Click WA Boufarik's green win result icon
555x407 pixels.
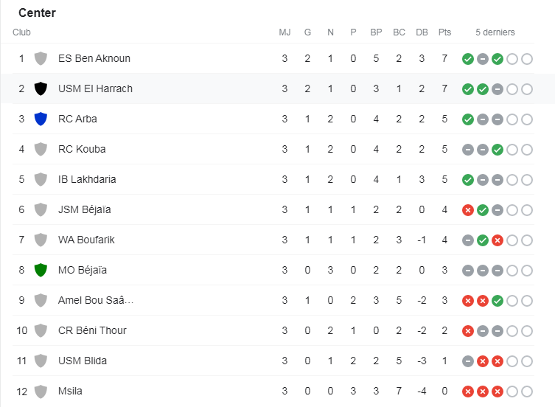point(482,240)
